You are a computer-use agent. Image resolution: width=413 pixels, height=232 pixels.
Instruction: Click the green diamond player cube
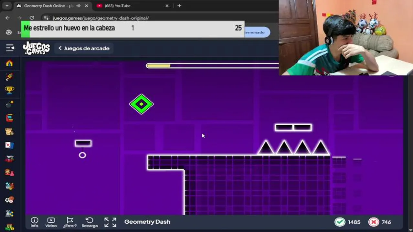pyautogui.click(x=142, y=104)
